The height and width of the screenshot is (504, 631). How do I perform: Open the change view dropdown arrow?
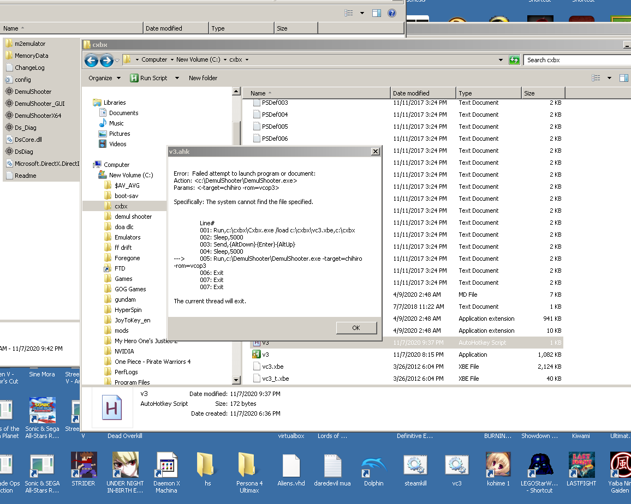click(x=609, y=78)
